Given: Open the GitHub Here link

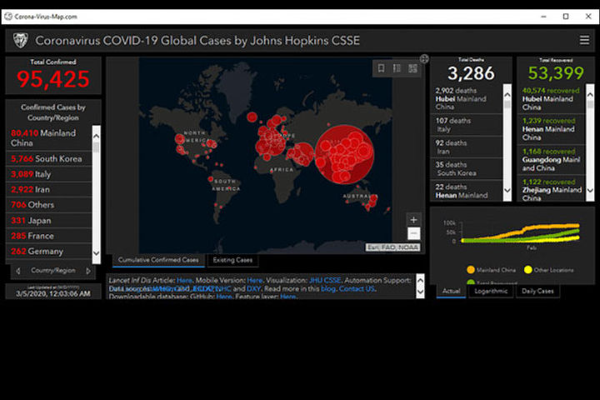Looking at the screenshot, I should pyautogui.click(x=224, y=297).
